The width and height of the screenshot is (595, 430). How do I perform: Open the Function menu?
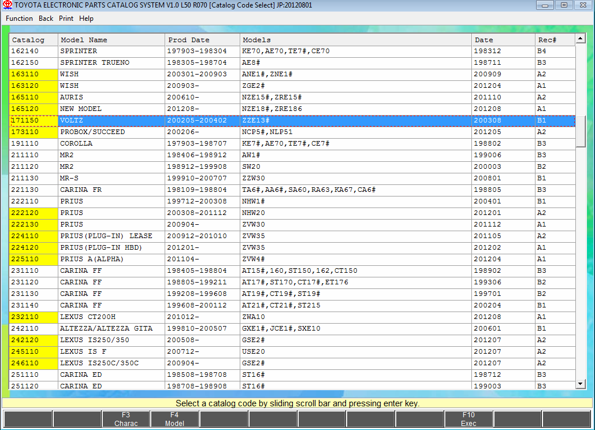(19, 18)
